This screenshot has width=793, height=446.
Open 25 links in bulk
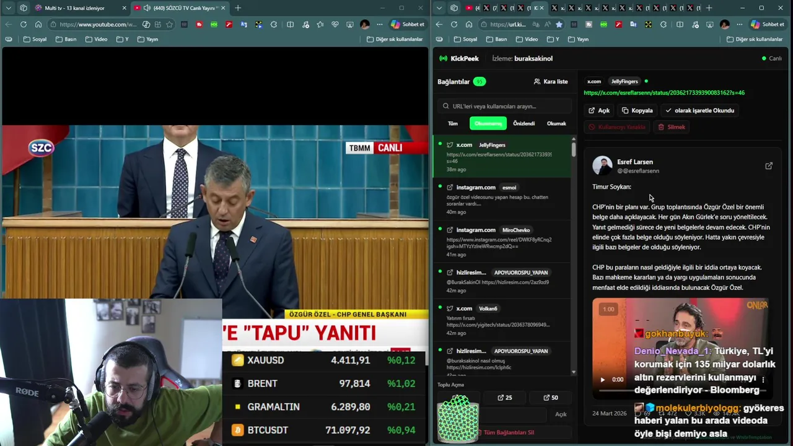pyautogui.click(x=505, y=398)
